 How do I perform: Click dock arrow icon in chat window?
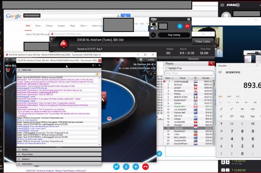point(99,65)
